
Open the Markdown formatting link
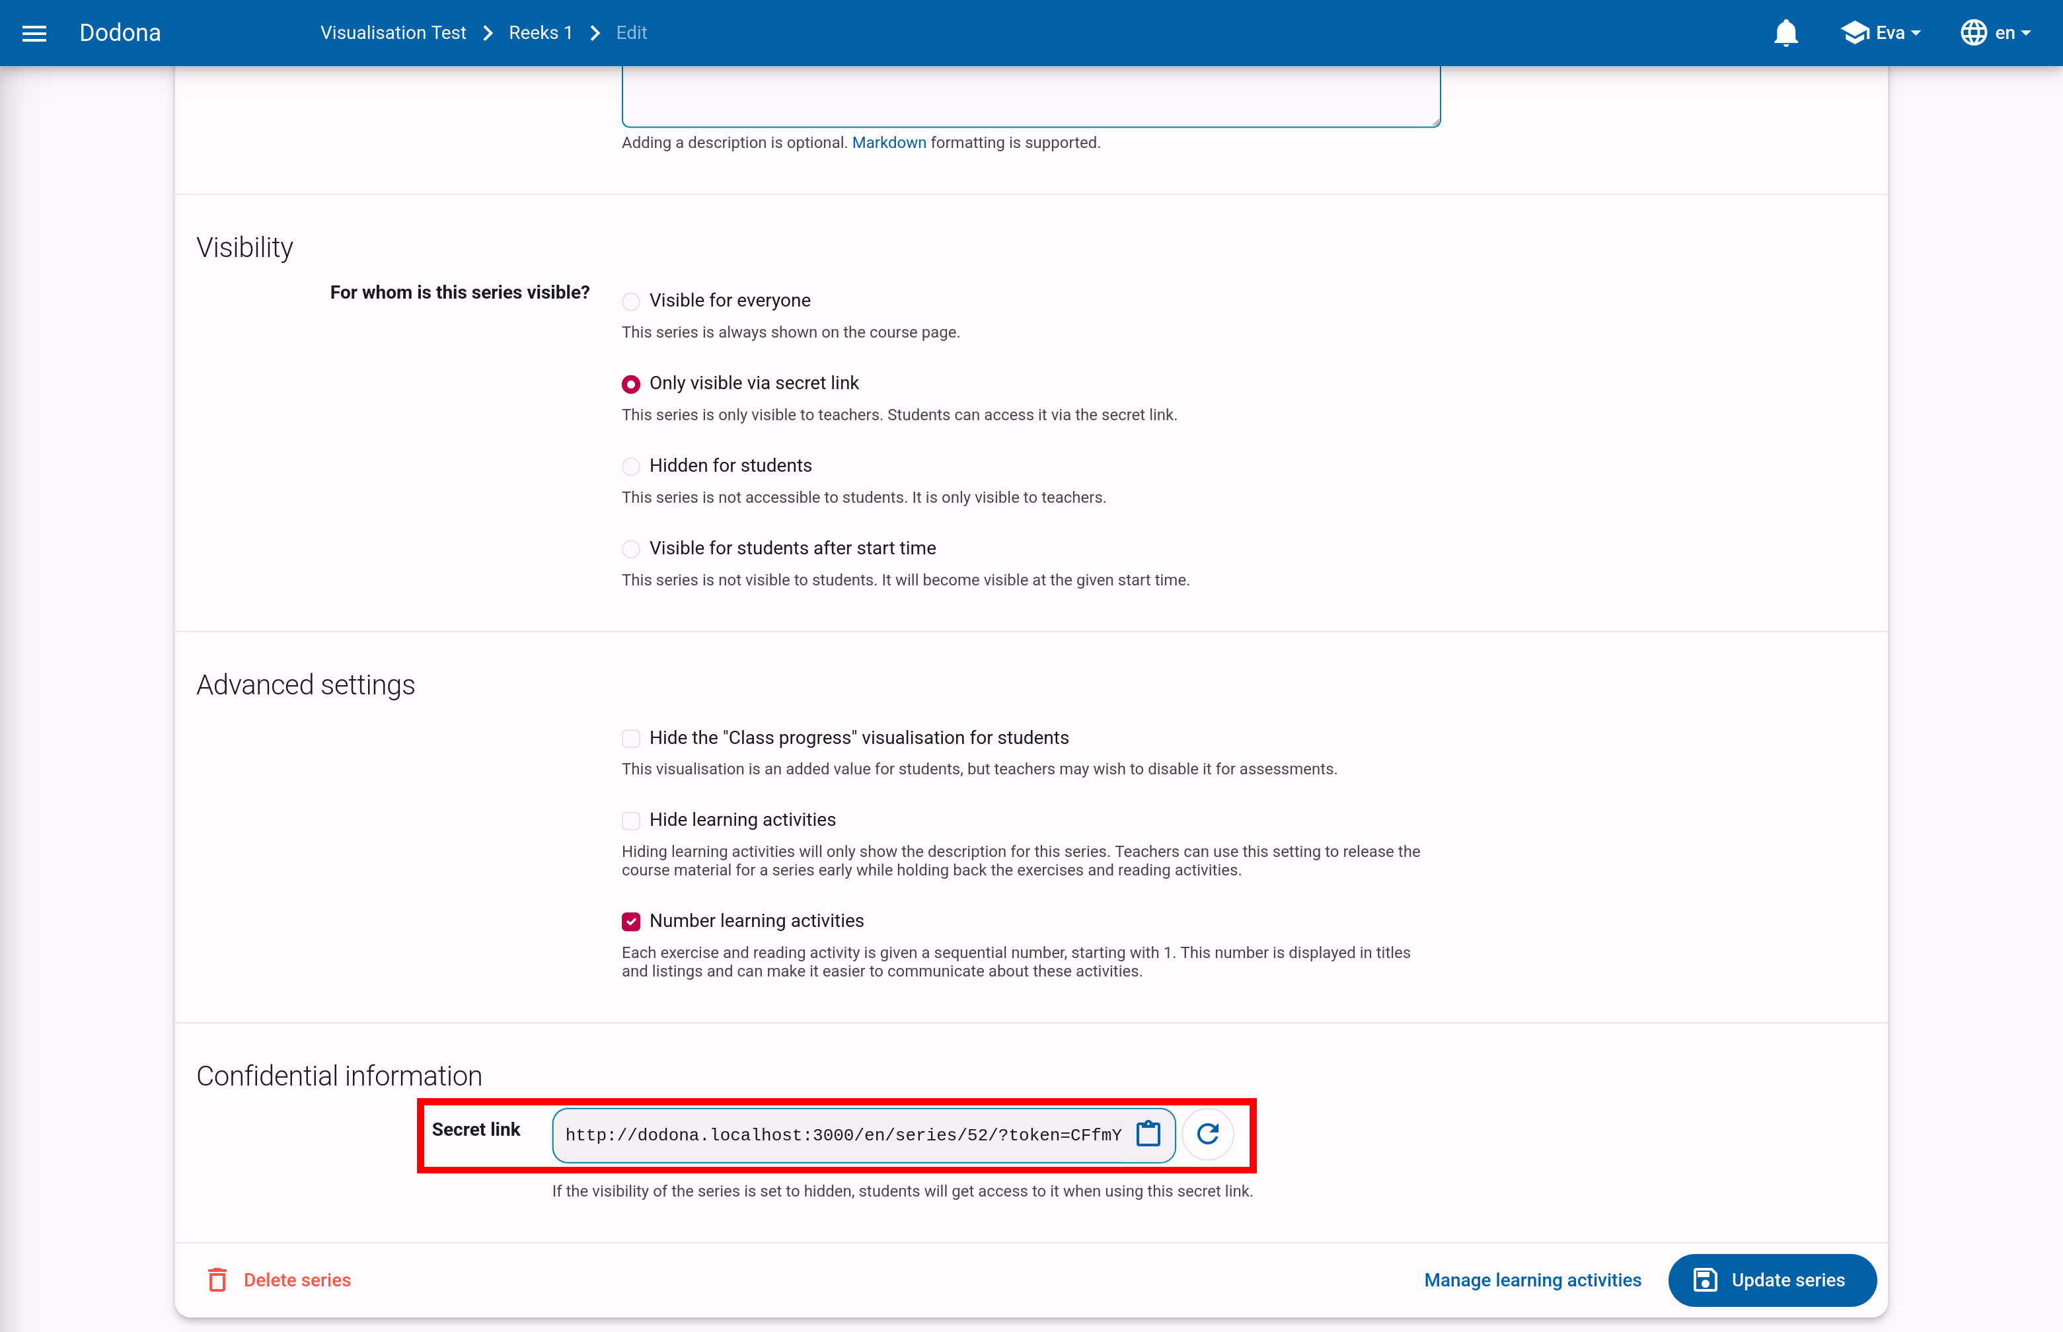click(x=888, y=143)
